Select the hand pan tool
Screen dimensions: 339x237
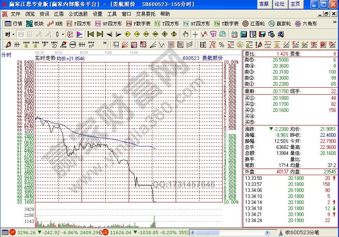coord(186,34)
